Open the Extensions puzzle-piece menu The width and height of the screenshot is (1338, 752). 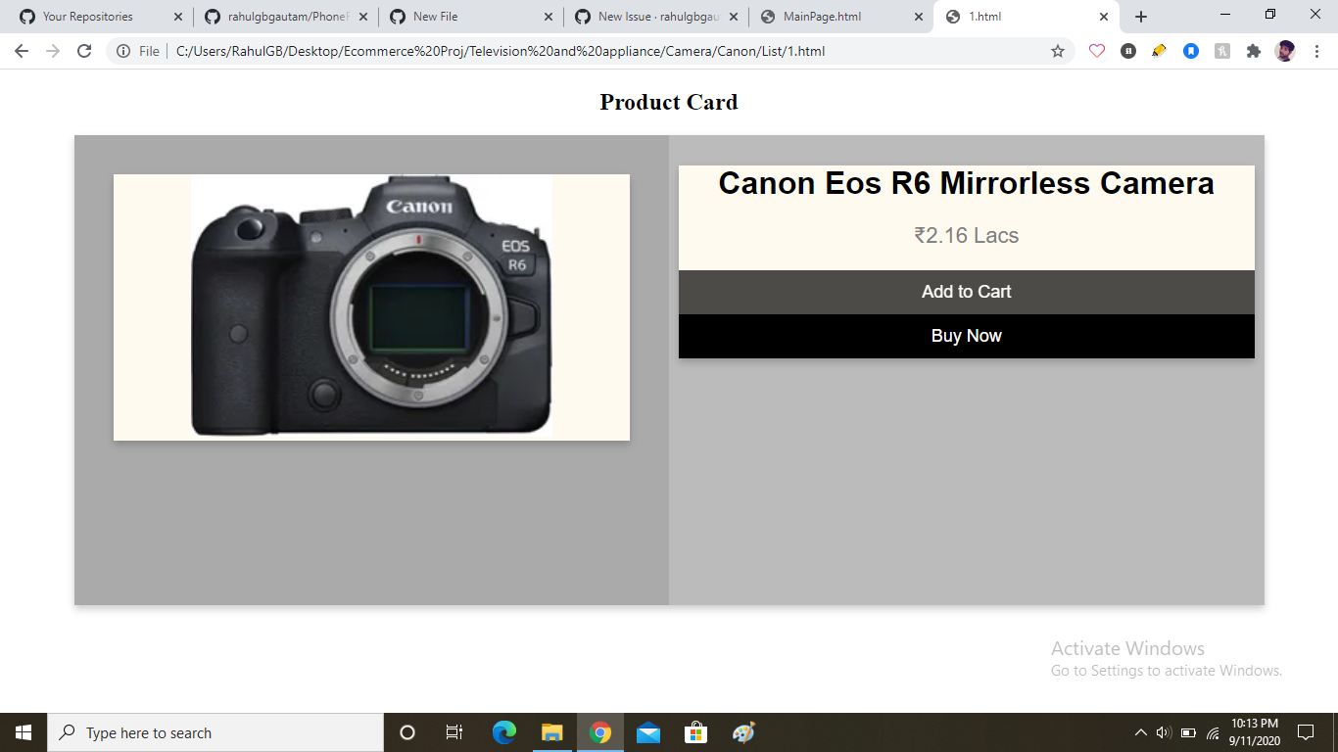pyautogui.click(x=1254, y=51)
